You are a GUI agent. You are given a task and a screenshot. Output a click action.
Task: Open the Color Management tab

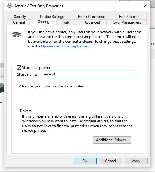(127, 22)
